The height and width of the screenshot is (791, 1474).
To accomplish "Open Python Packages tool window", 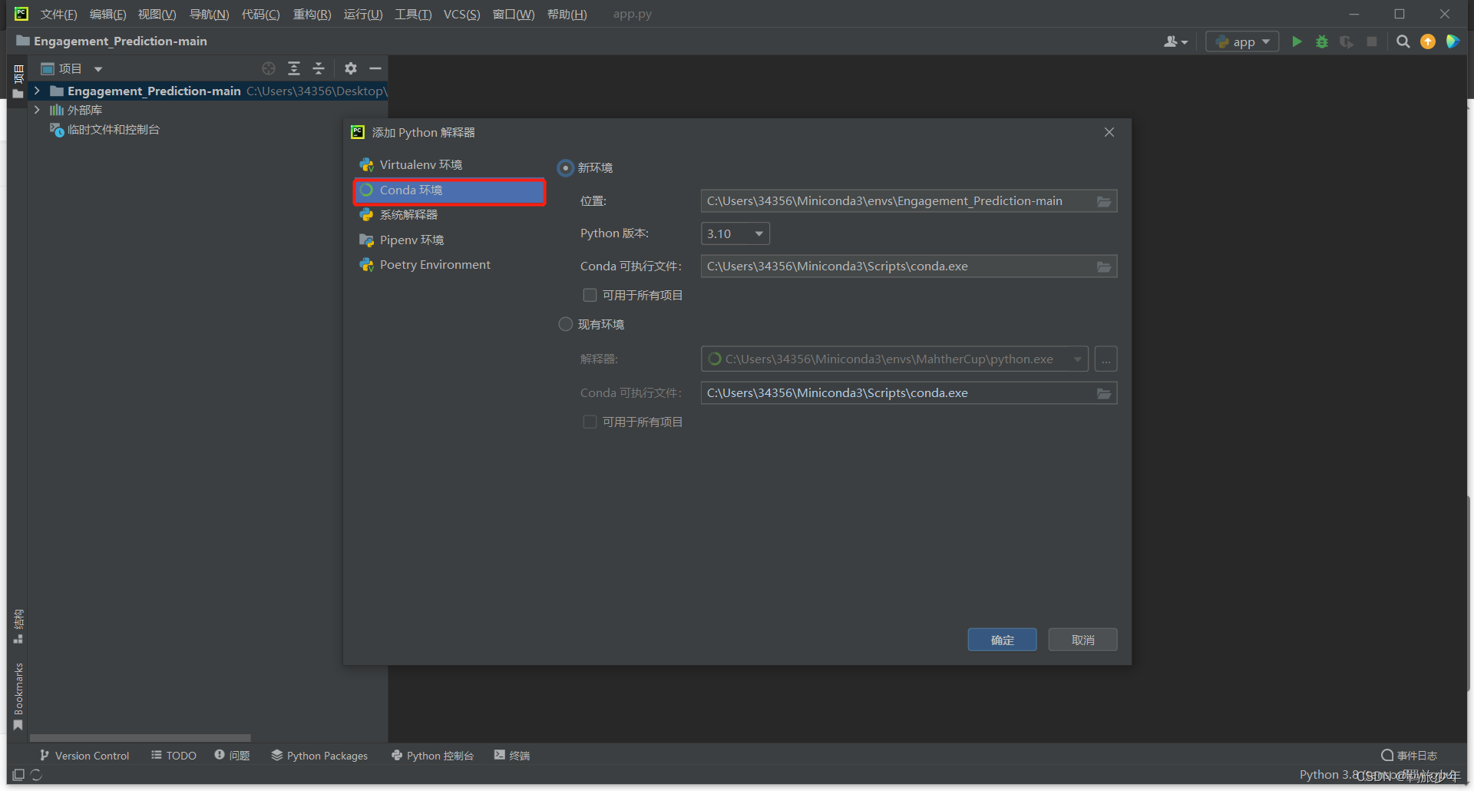I will click(x=319, y=756).
